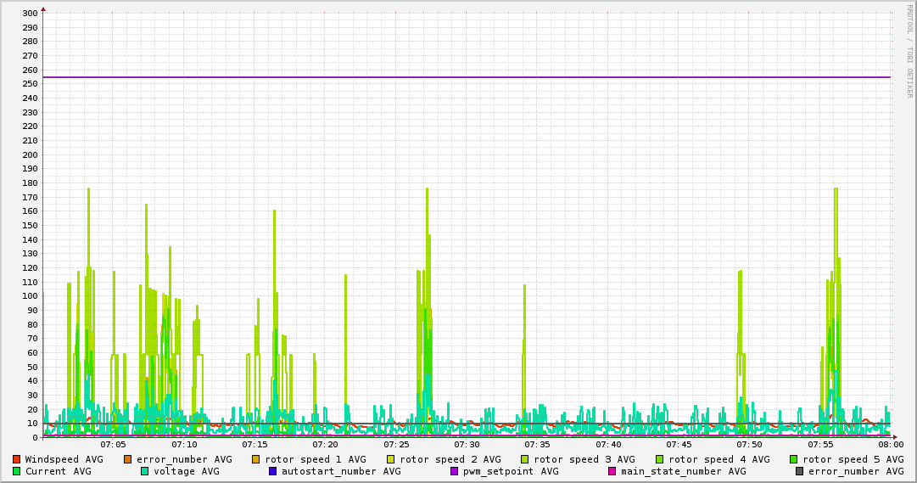This screenshot has width=917, height=483.
Task: Click the purple pwm_setpoint AVG legend swatch
Action: pyautogui.click(x=454, y=471)
